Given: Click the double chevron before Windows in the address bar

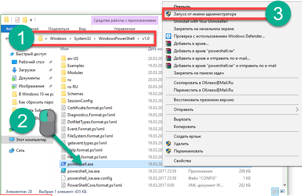Looking at the screenshot, I should tap(46, 39).
